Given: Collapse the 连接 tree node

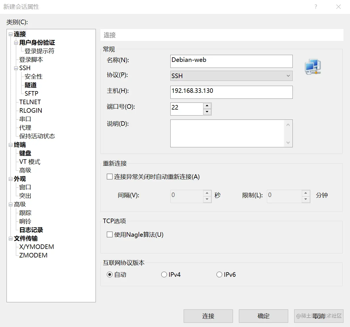Looking at the screenshot, I should point(10,34).
